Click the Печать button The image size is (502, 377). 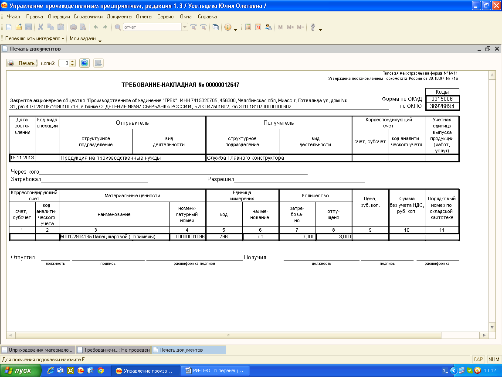coord(22,63)
